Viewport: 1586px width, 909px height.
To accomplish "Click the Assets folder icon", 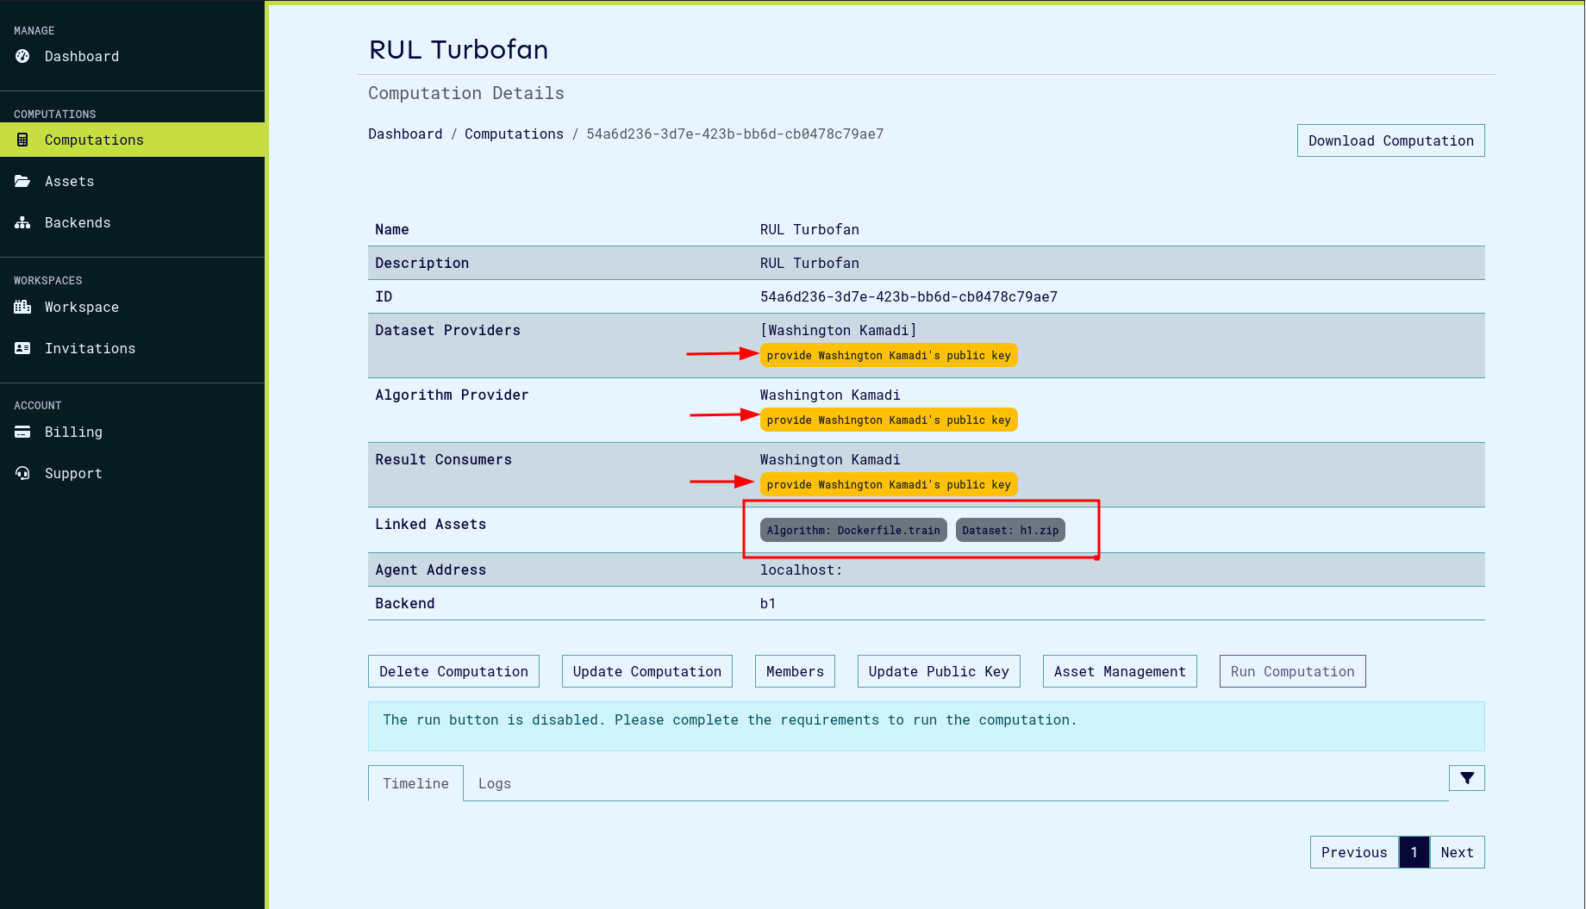I will tap(22, 181).
